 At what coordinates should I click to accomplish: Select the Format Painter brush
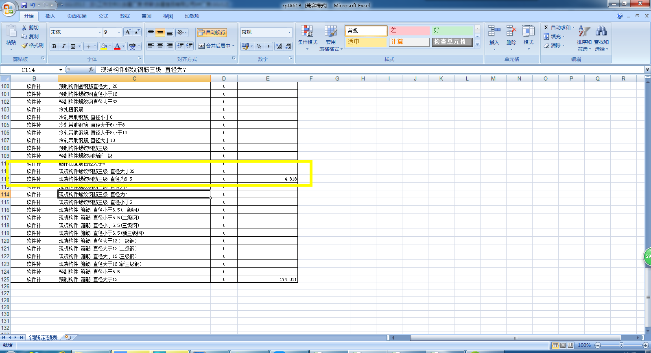(24, 46)
